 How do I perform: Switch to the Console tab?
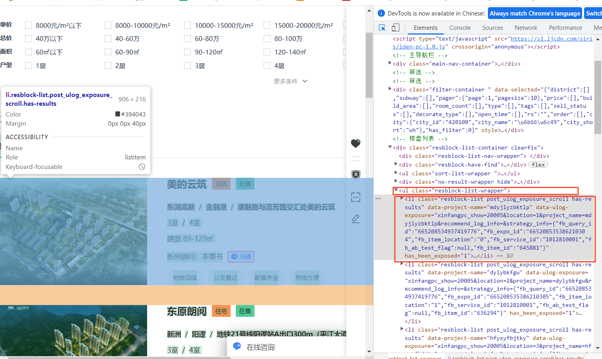tap(460, 28)
